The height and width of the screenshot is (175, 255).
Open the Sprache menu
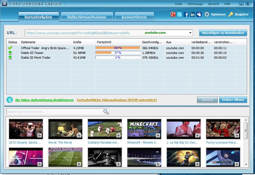(x=213, y=4)
